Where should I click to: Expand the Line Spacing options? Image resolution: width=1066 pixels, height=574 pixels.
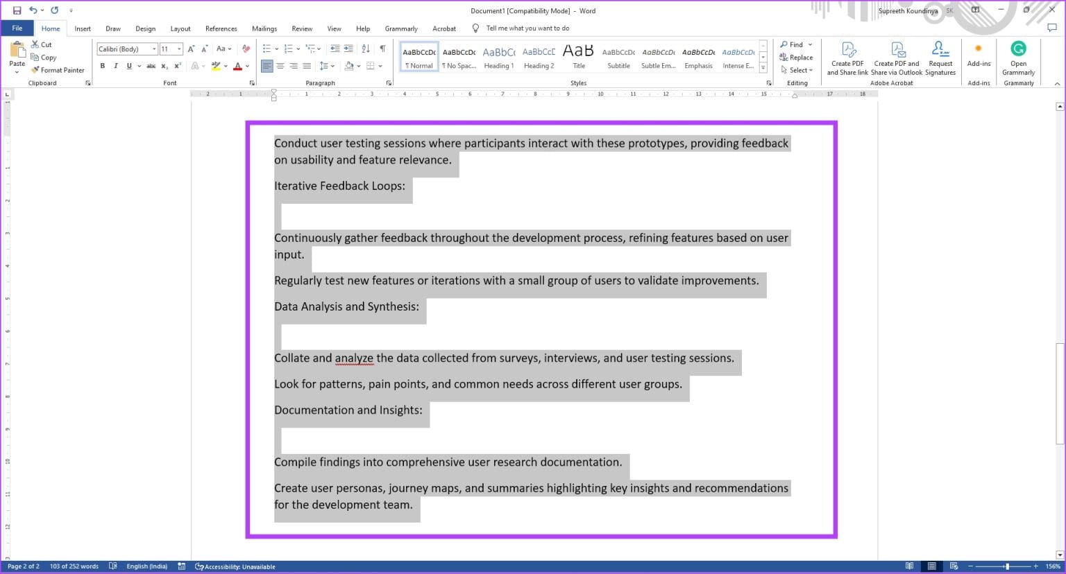[332, 66]
